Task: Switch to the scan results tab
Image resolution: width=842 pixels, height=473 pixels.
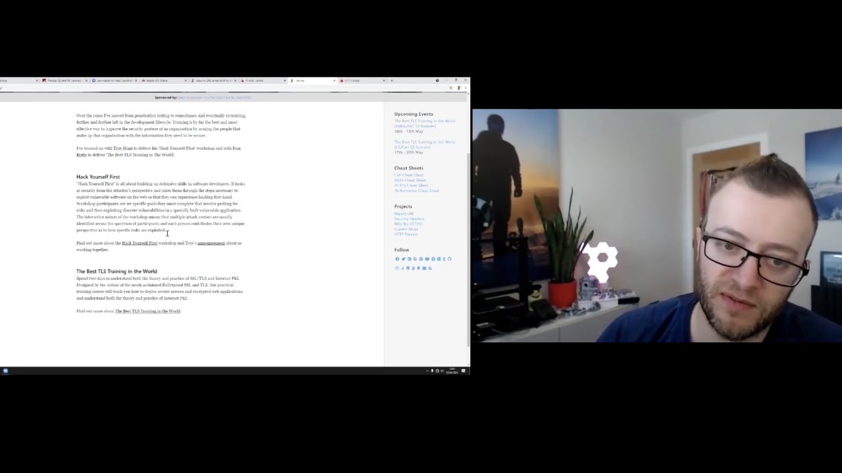Action: point(114,81)
